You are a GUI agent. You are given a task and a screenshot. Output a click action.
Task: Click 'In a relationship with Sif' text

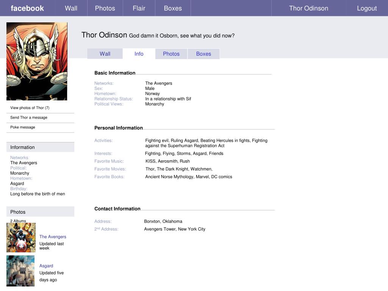coord(168,99)
